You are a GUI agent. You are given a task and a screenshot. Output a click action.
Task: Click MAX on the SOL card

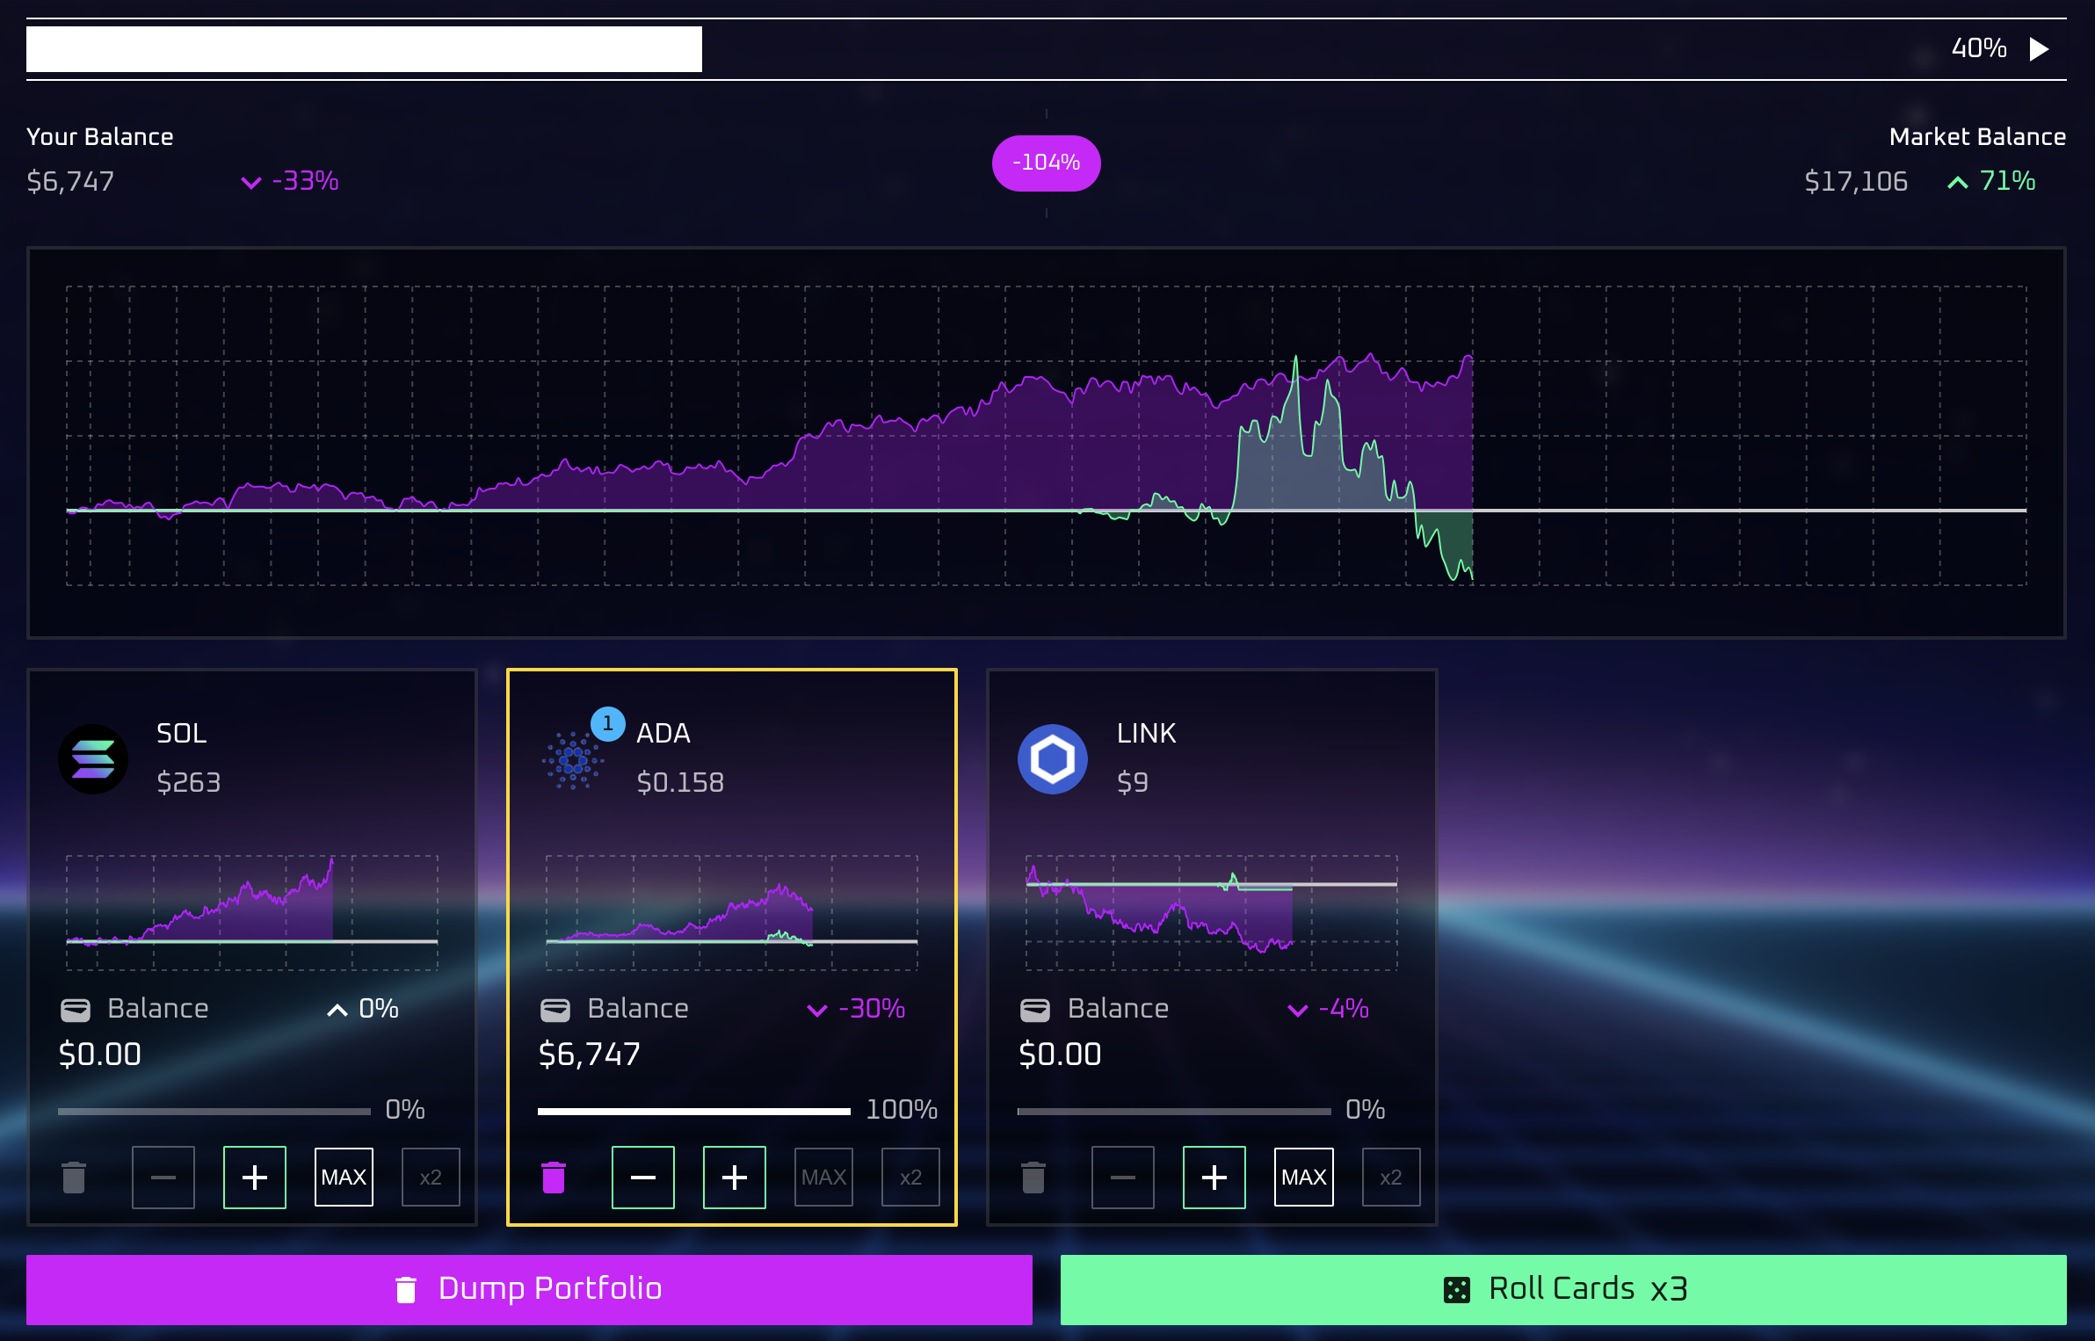click(x=344, y=1178)
